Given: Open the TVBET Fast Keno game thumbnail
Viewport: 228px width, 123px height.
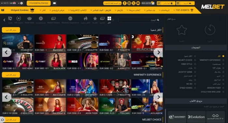Looking at the screenshot, I should click(x=18, y=61).
